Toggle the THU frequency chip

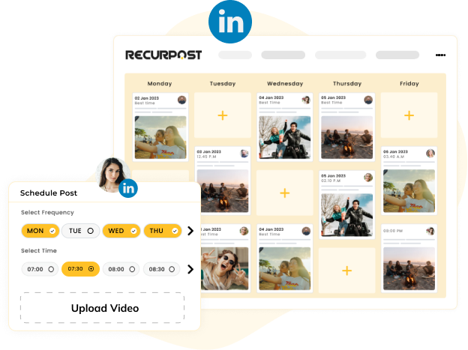(x=163, y=231)
